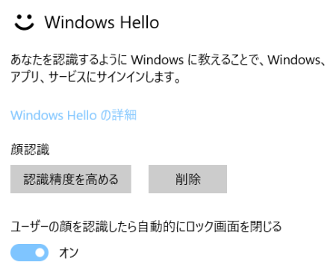The height and width of the screenshot is (273, 336).
Task: Click the 顔認識 section label
Action: (30, 150)
